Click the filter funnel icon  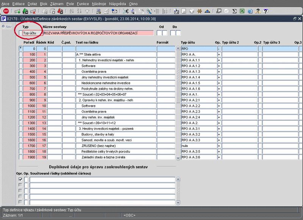87,11
